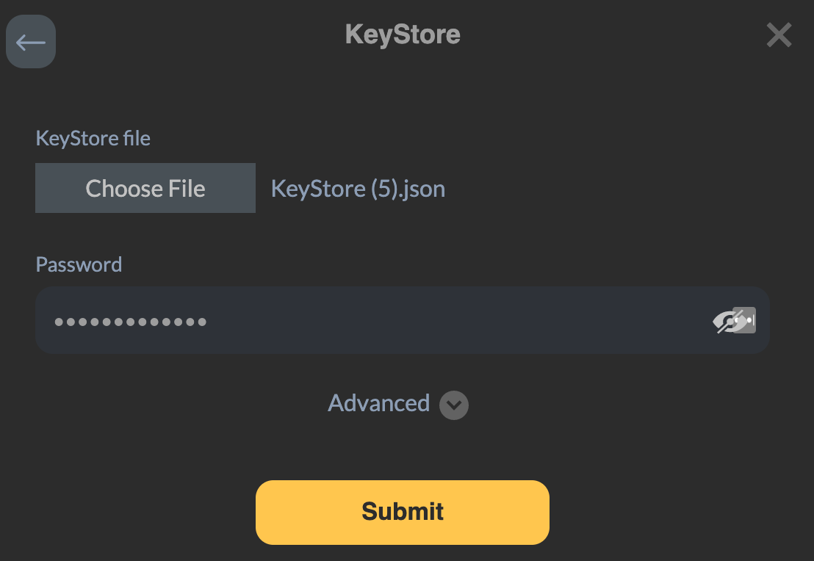
Task: Submit the KeyStore form
Action: [402, 512]
